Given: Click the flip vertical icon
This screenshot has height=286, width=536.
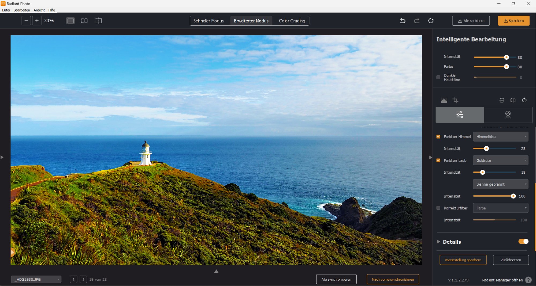Looking at the screenshot, I should coord(502,100).
